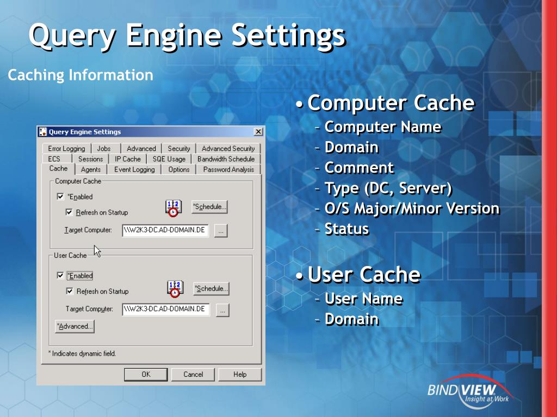Viewport: 557px width, 417px height.
Task: Browse User Cache target computer
Action: tap(222, 310)
